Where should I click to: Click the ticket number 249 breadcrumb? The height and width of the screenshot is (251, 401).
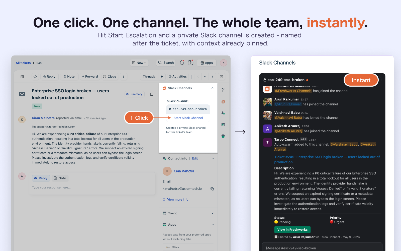(x=39, y=63)
